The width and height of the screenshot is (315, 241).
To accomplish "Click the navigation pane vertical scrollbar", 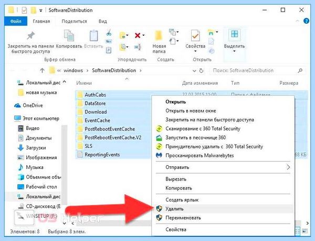I will (x=64, y=164).
